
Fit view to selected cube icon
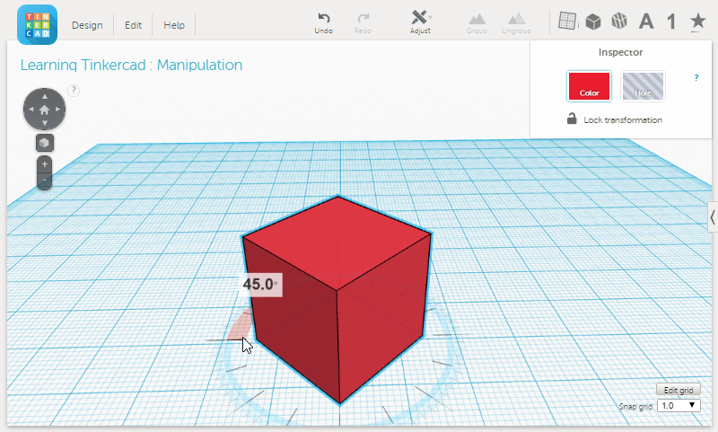tap(44, 143)
